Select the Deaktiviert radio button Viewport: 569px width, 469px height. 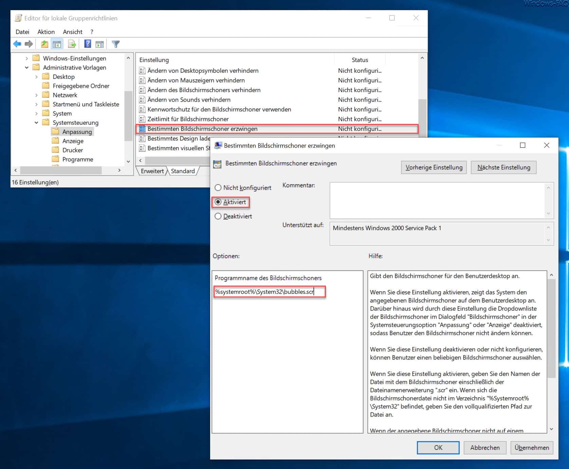coord(218,216)
